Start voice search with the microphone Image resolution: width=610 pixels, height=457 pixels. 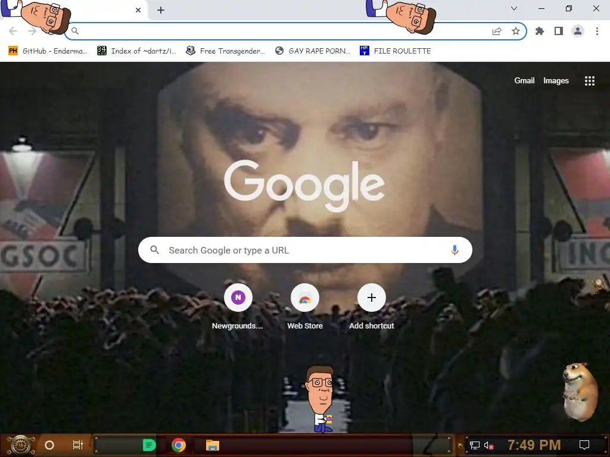coord(455,250)
